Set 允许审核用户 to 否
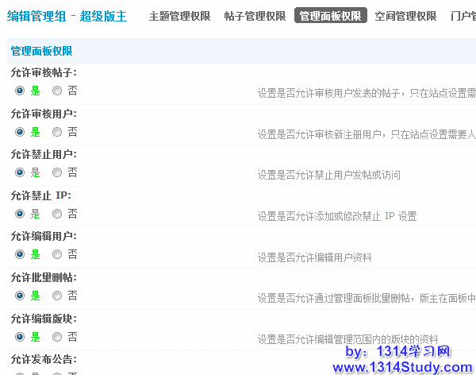Image resolution: width=476 pixels, height=375 pixels. point(57,132)
